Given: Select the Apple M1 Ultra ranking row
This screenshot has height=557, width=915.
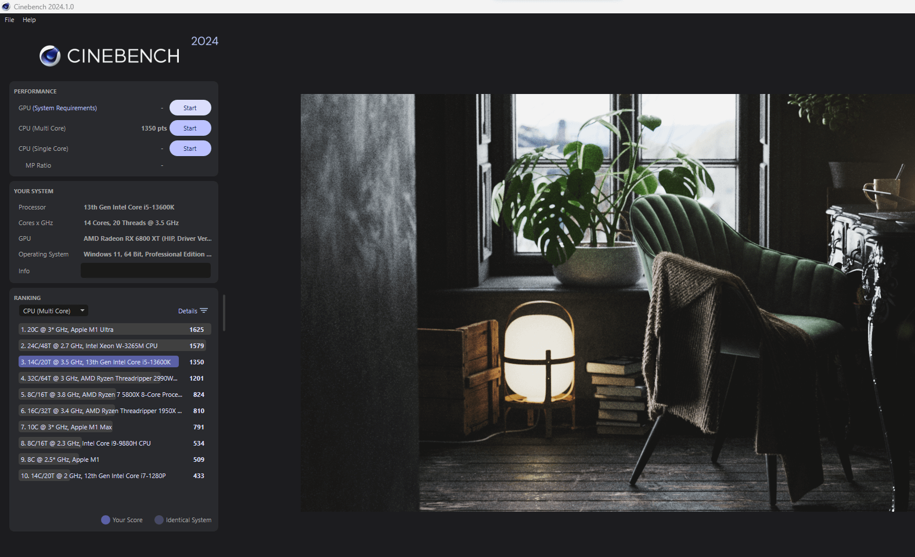Looking at the screenshot, I should point(114,330).
